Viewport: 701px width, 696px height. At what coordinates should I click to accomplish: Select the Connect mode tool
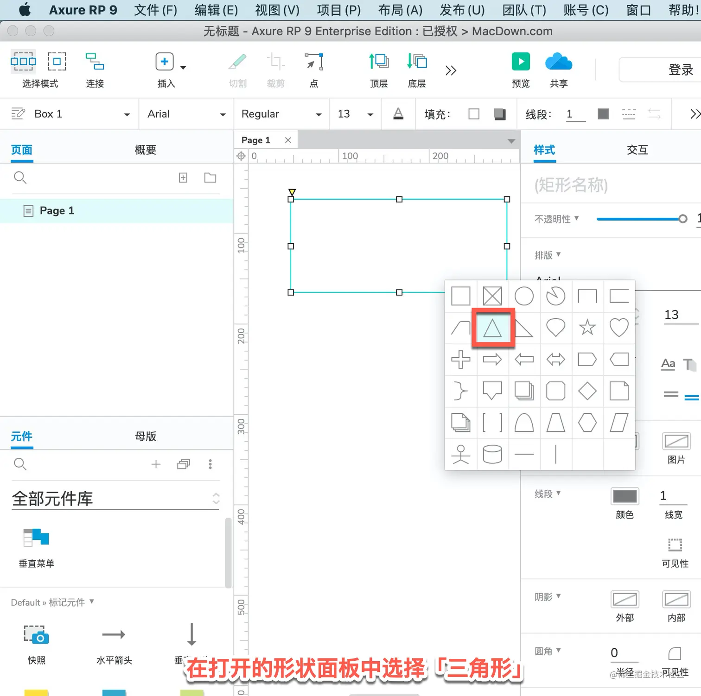pos(95,62)
